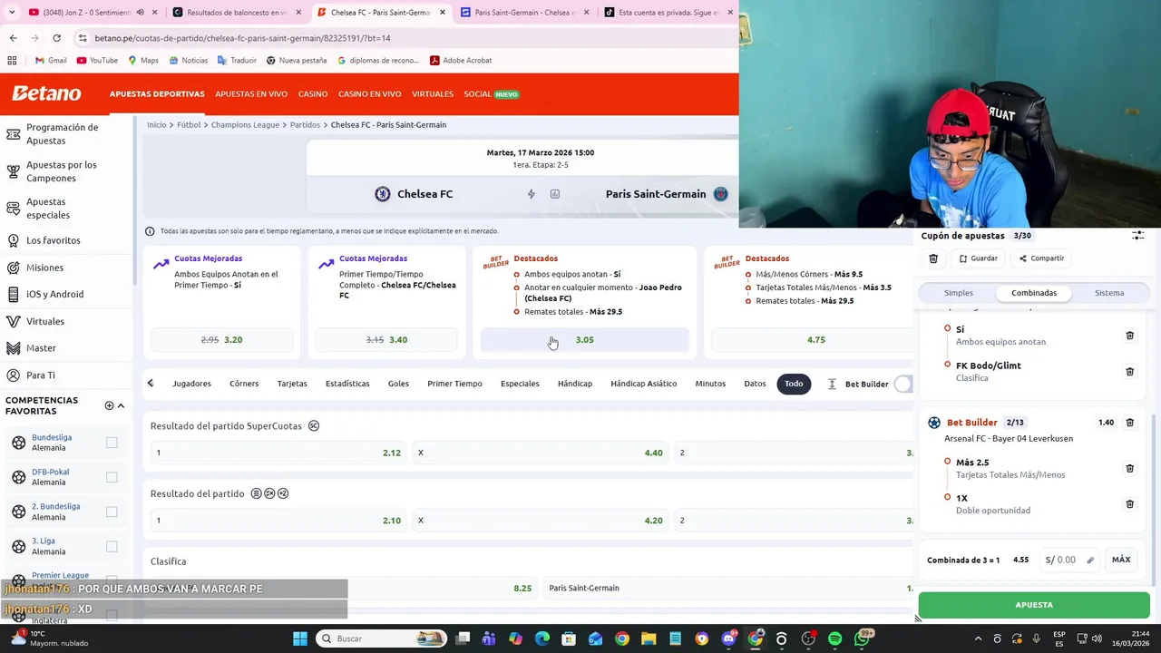Collapse the Competencias Favoritas section

click(x=121, y=405)
